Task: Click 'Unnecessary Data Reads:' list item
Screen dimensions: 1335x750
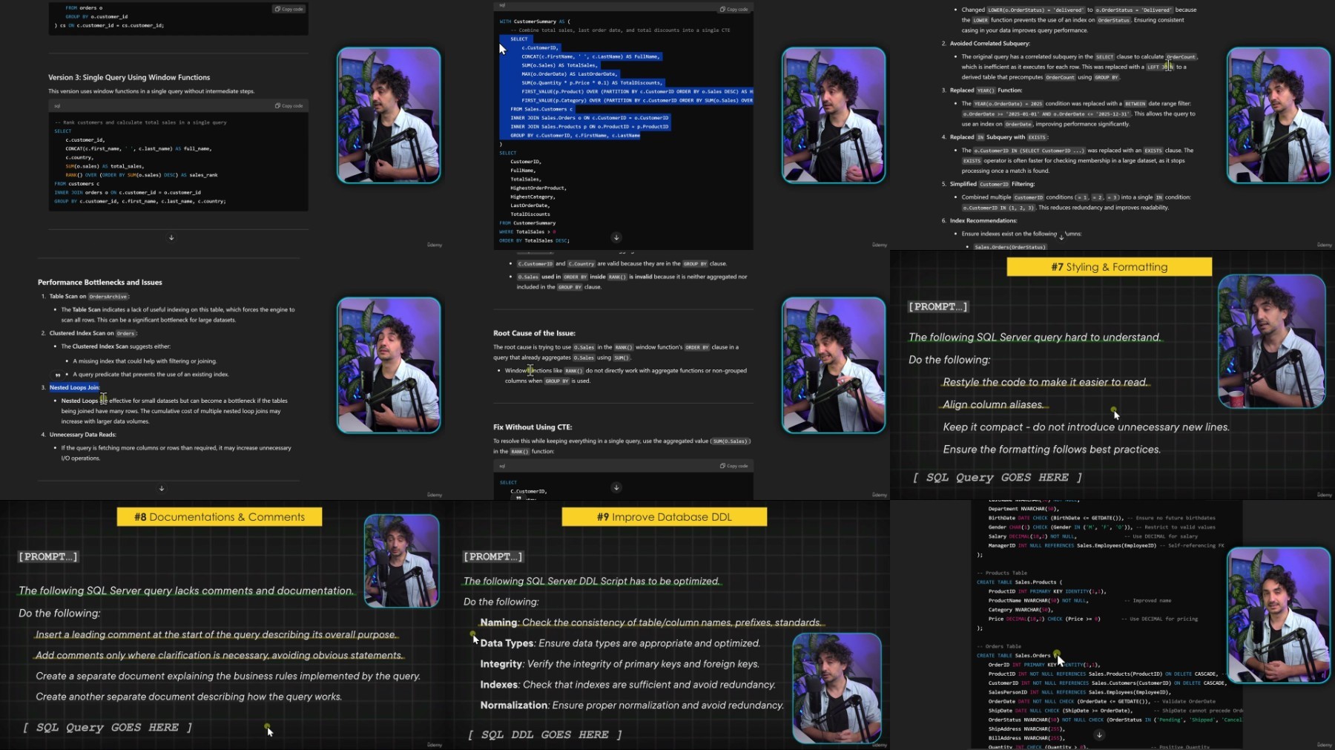Action: [x=82, y=435]
